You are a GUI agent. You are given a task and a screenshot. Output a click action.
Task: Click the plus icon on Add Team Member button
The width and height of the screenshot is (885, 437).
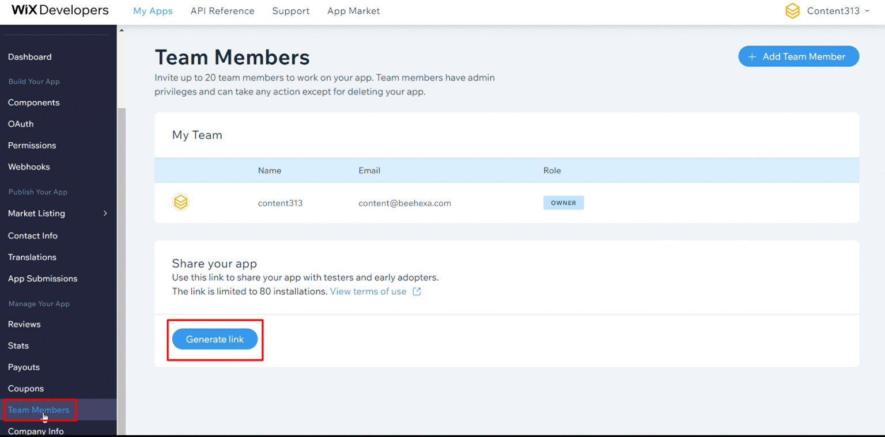coord(752,56)
